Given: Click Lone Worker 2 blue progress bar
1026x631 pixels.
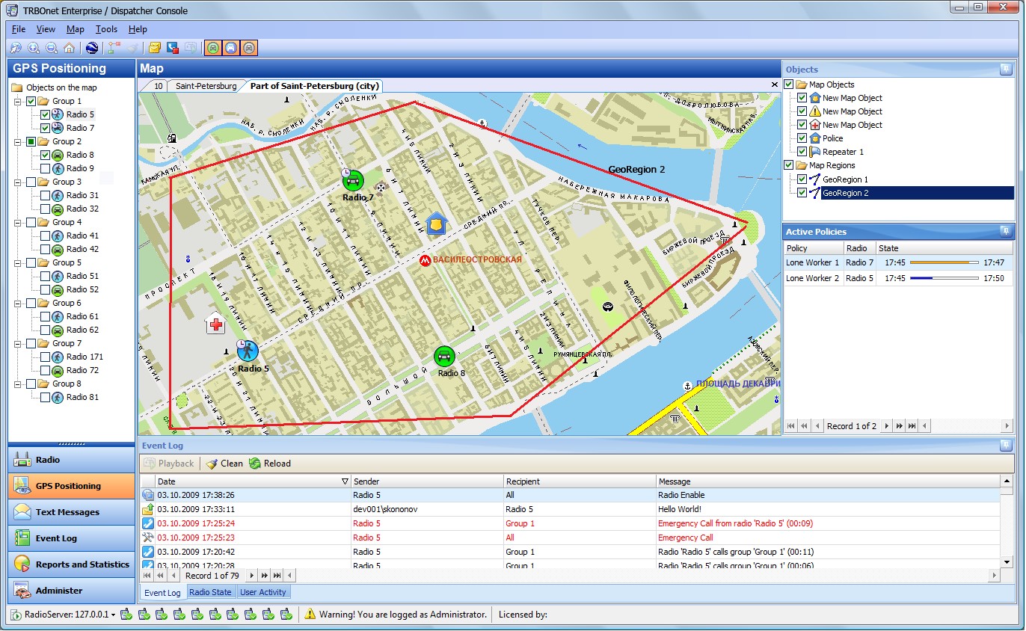Looking at the screenshot, I should [944, 278].
